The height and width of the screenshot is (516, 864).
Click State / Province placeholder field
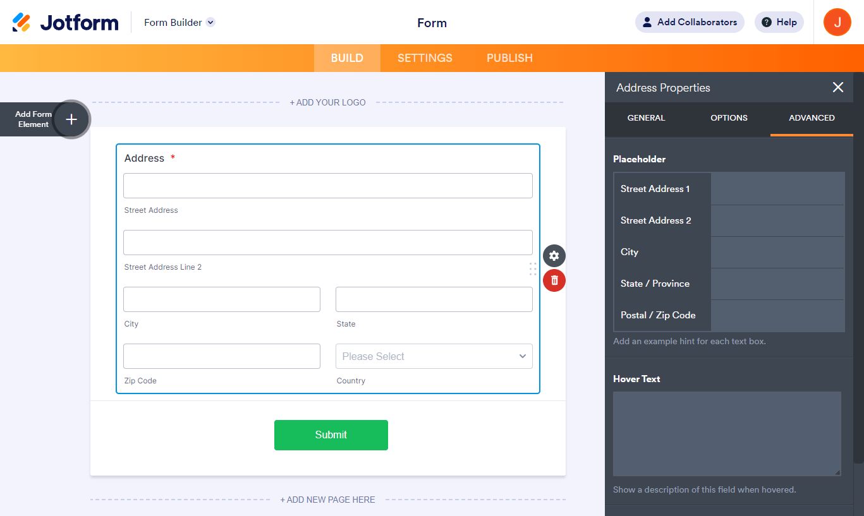click(x=777, y=284)
